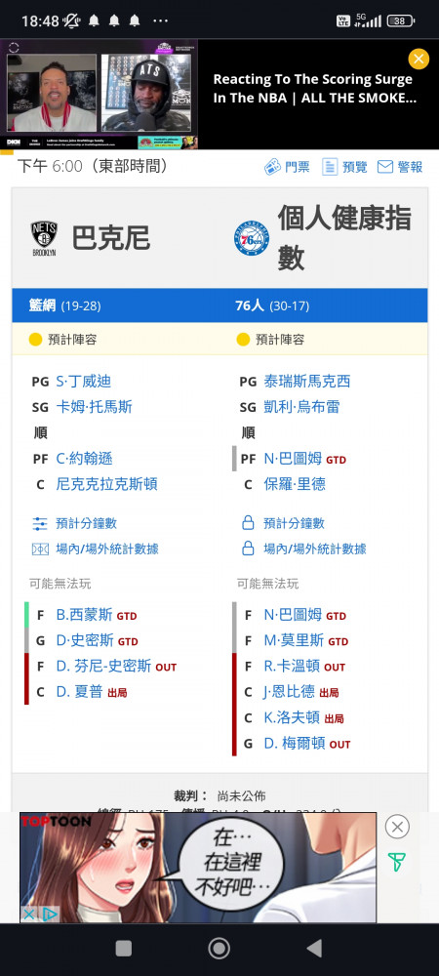The height and width of the screenshot is (976, 439).
Task: Open player S·丁威迪 link
Action: click(x=83, y=381)
